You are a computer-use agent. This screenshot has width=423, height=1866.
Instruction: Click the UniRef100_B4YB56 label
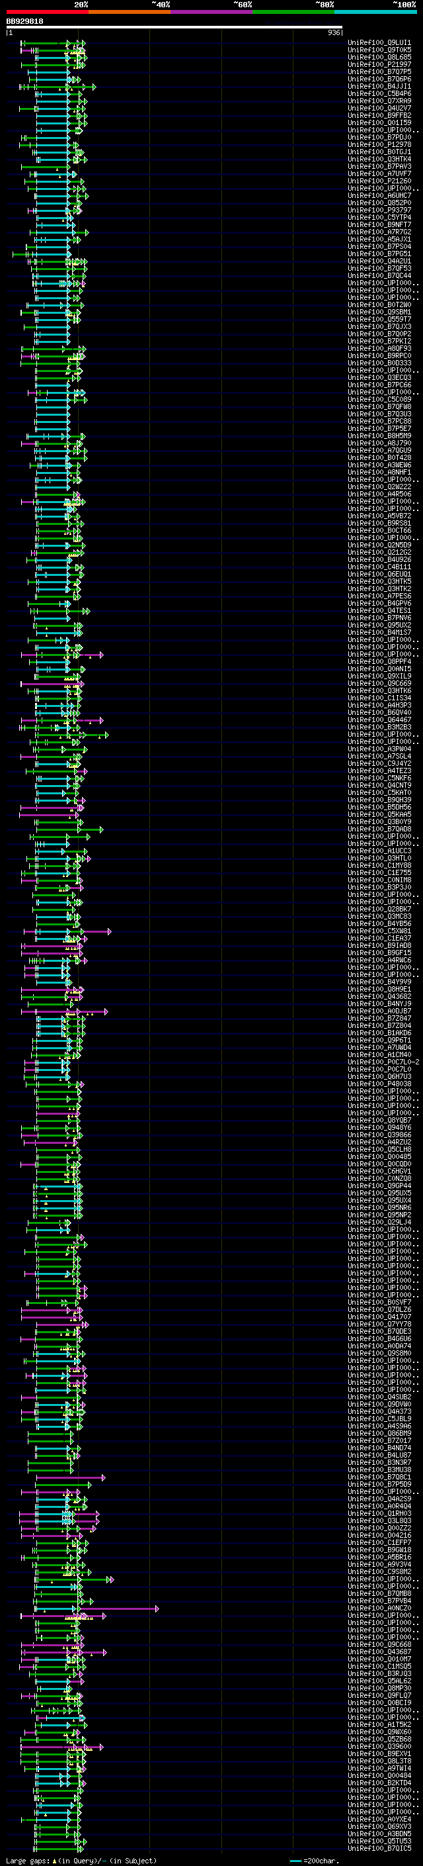click(x=379, y=923)
